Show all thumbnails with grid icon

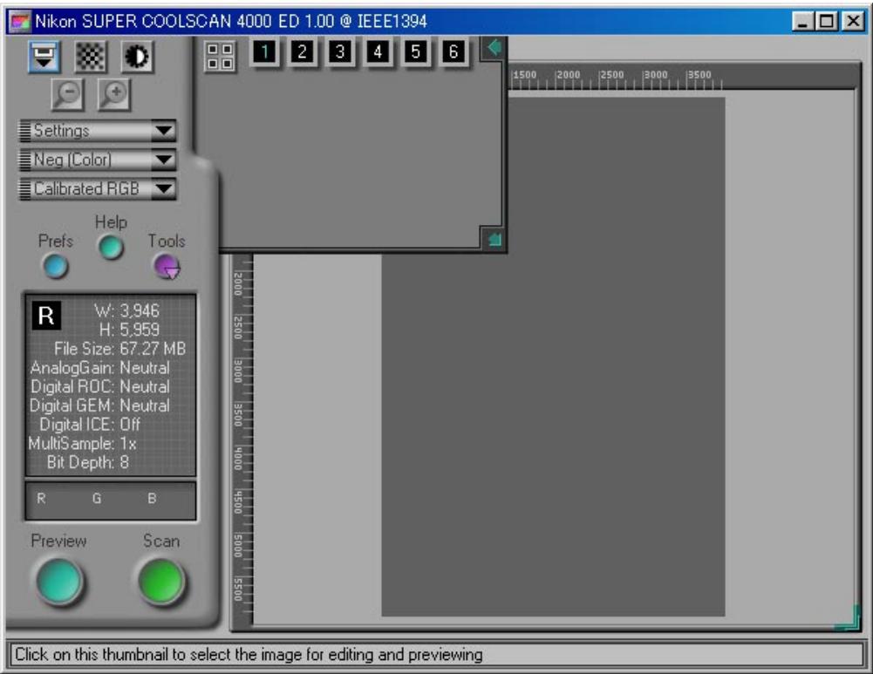coord(220,56)
